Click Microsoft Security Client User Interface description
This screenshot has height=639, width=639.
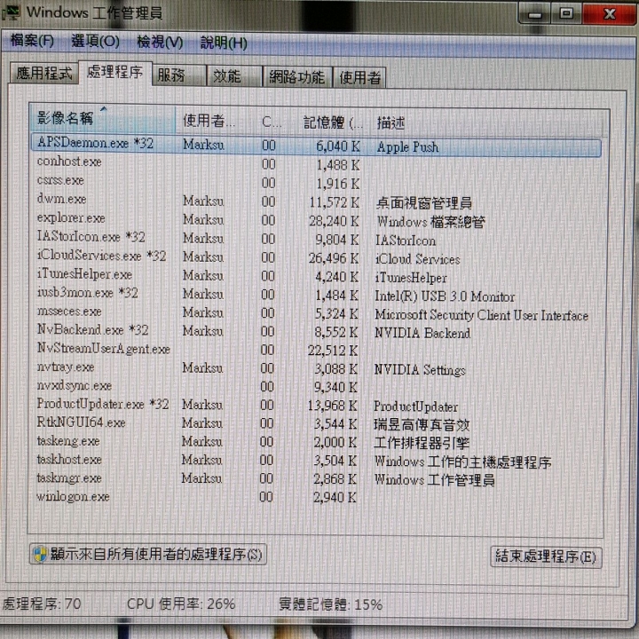coord(481,314)
